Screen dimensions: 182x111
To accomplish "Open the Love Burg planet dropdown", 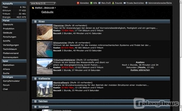I will (x=43, y=3).
